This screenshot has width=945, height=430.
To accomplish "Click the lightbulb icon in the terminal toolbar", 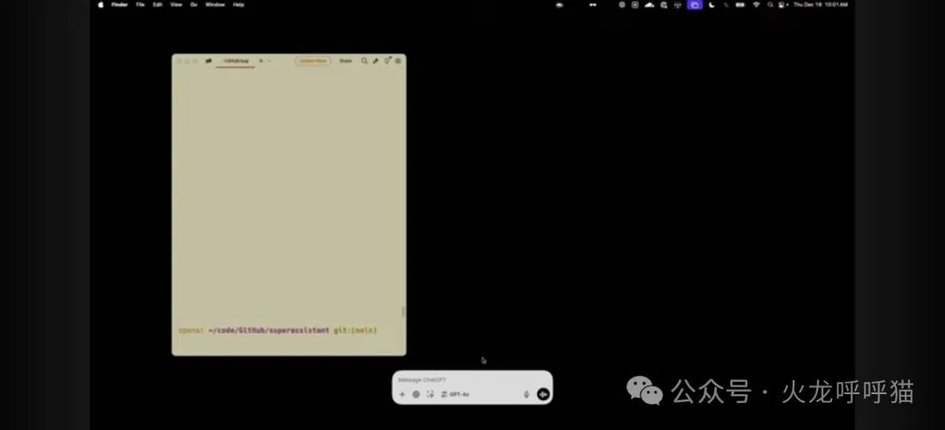I will pyautogui.click(x=387, y=60).
